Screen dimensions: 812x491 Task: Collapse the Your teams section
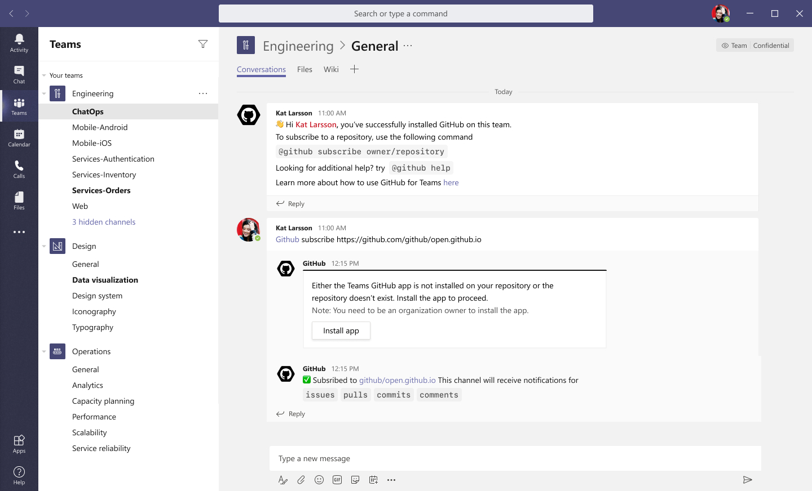click(x=43, y=75)
